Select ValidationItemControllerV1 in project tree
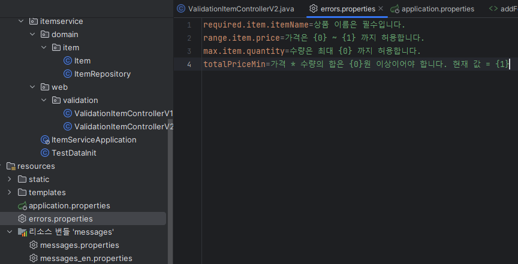 (124, 114)
